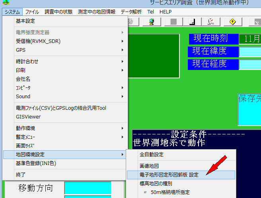The image size is (261, 198).
Task: Click the gray square toolbar button
Action: coord(172,21)
